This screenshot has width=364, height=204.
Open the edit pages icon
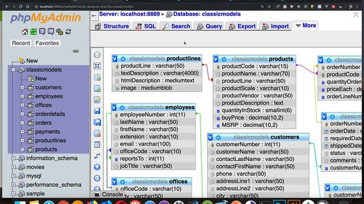click(97, 100)
